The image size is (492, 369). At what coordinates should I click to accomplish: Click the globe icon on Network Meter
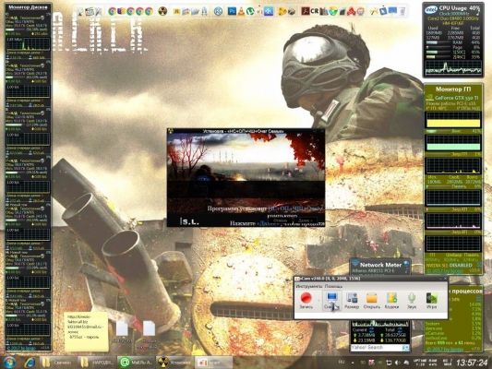coord(406,264)
